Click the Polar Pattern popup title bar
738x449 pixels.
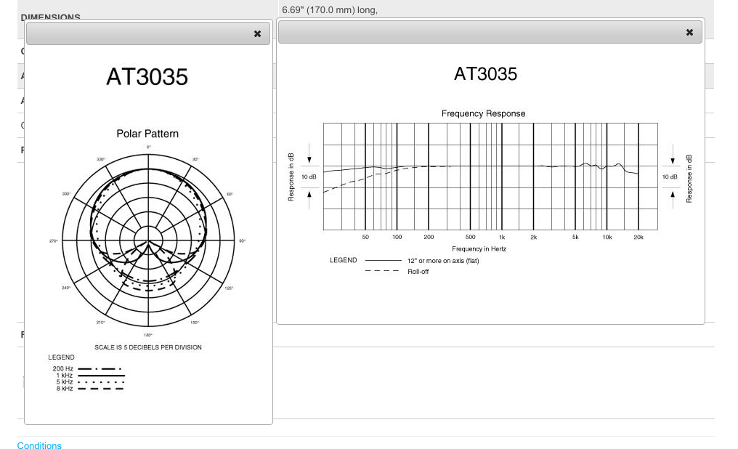click(148, 34)
